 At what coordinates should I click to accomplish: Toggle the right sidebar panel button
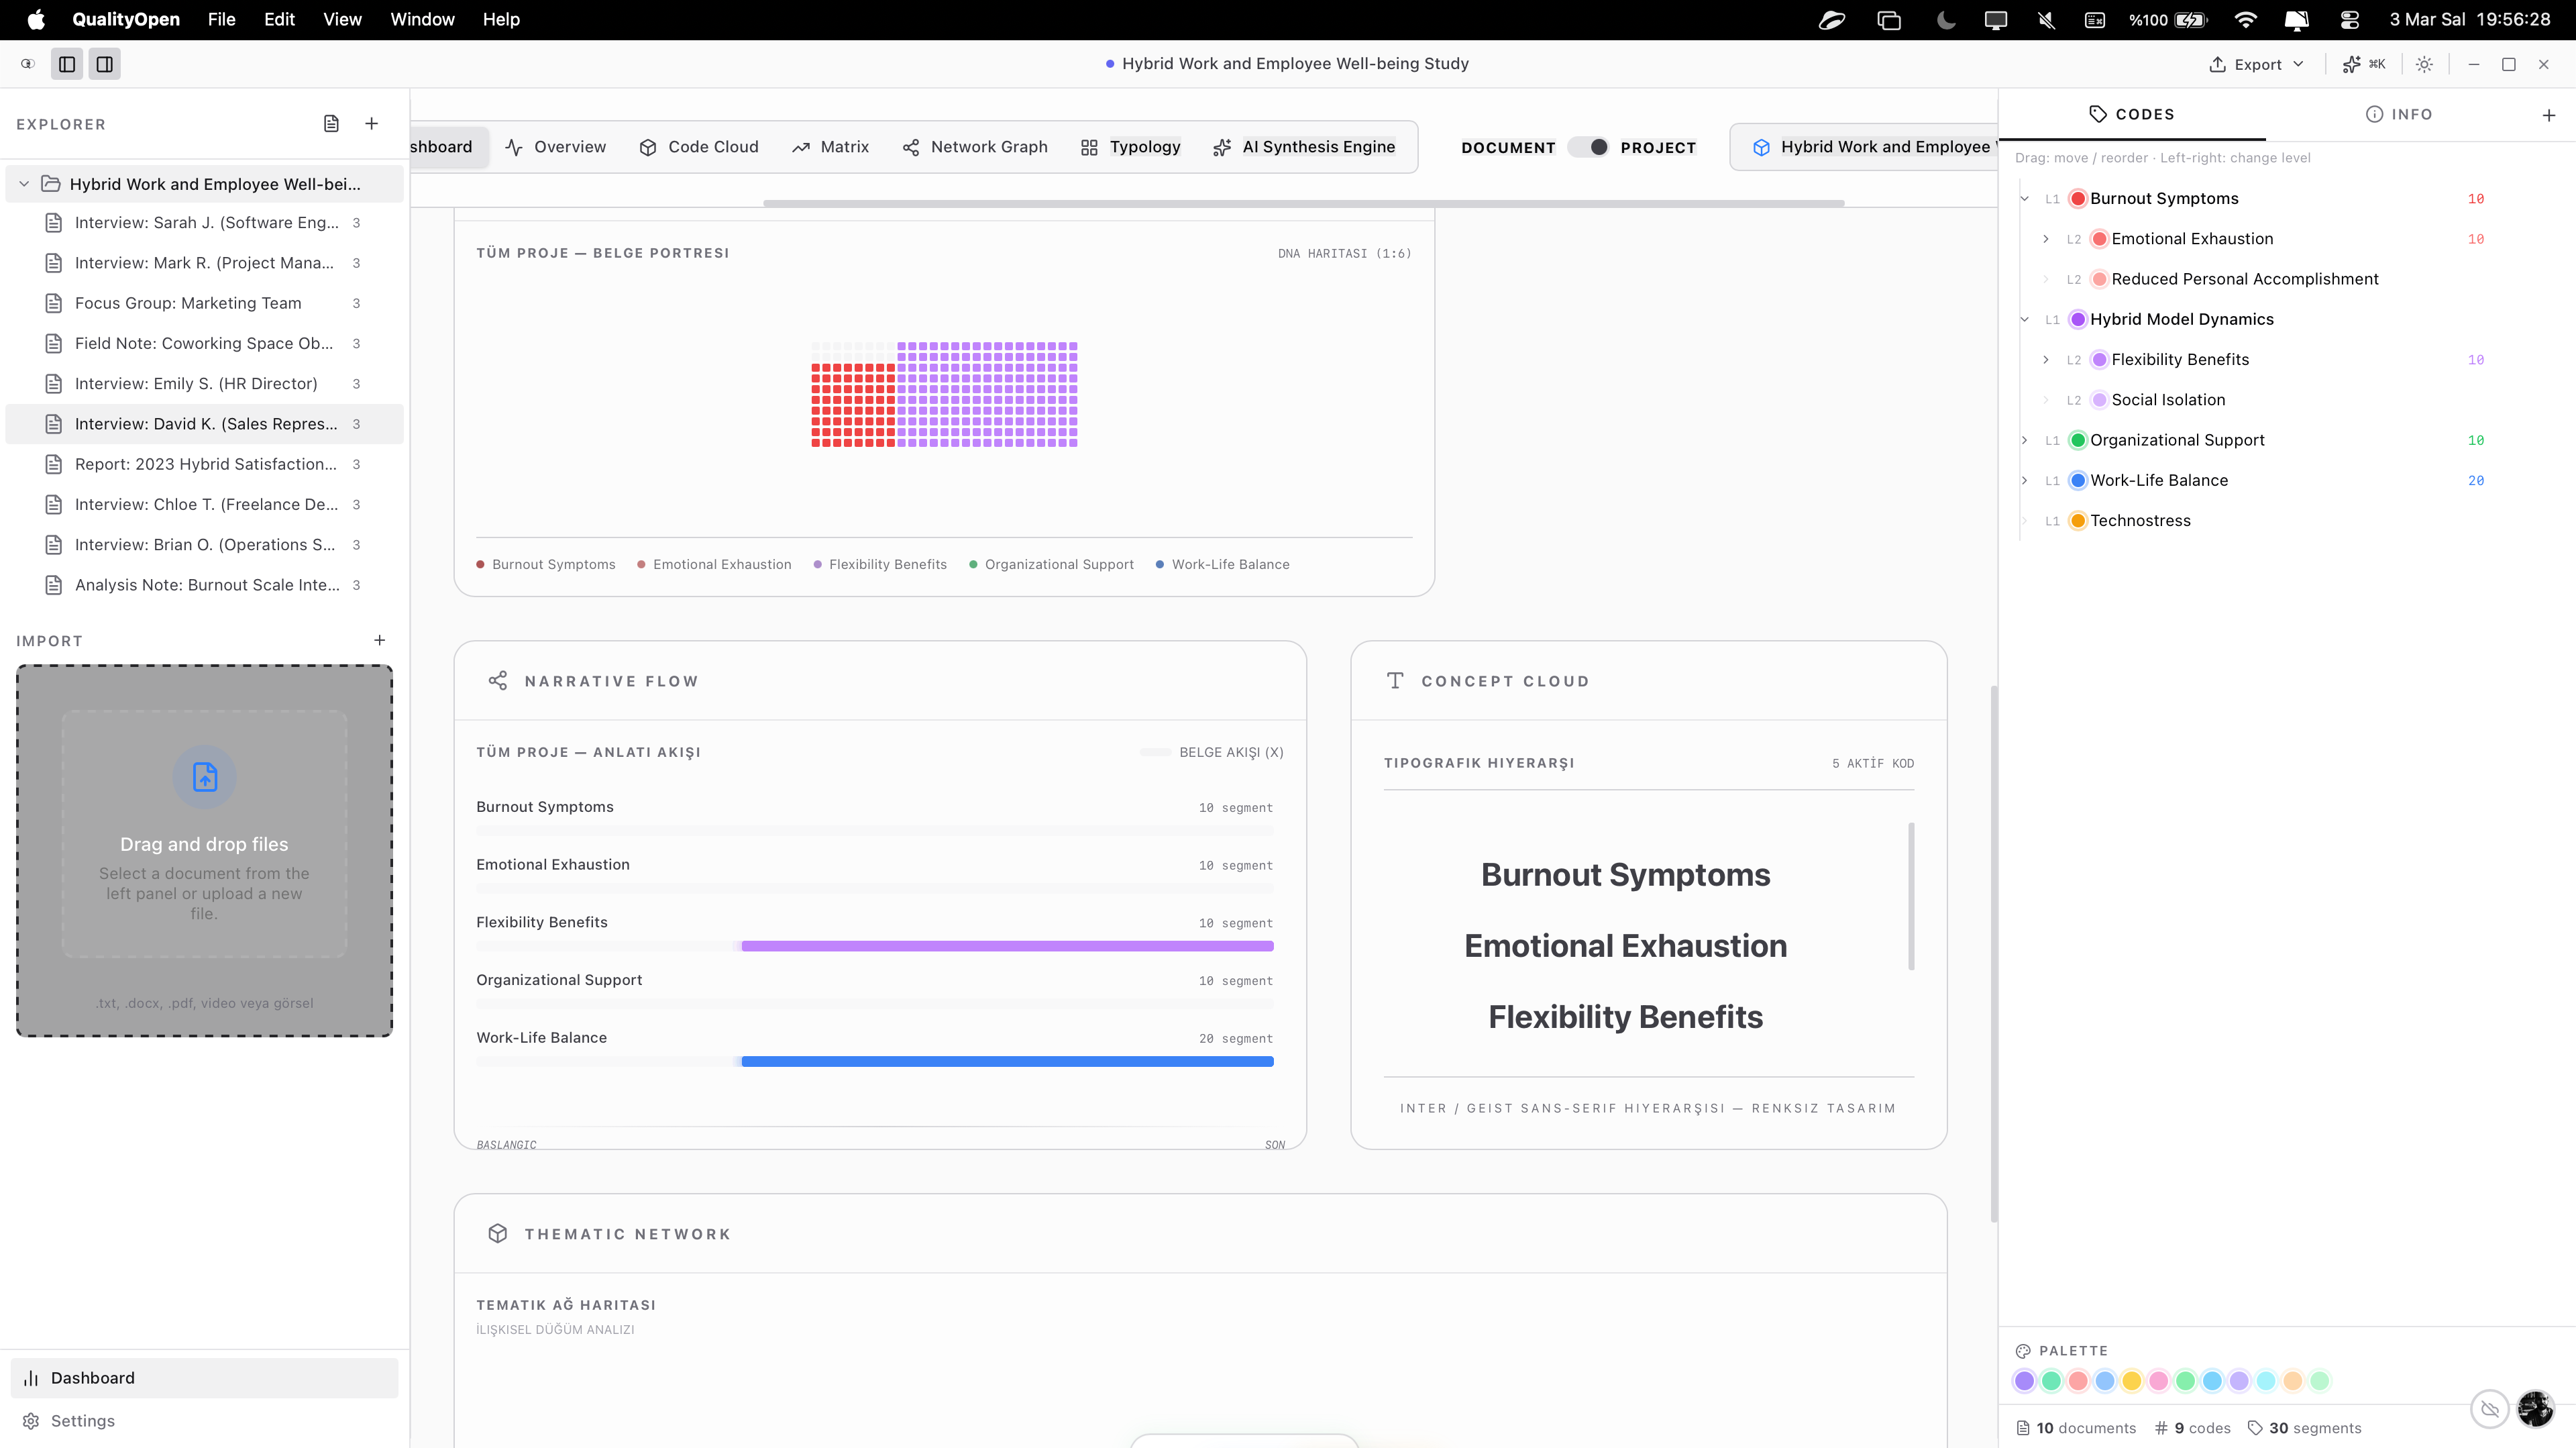[x=104, y=64]
